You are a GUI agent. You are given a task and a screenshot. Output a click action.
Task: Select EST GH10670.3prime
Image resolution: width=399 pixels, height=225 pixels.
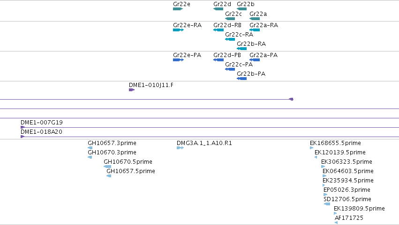pyautogui.click(x=90, y=157)
